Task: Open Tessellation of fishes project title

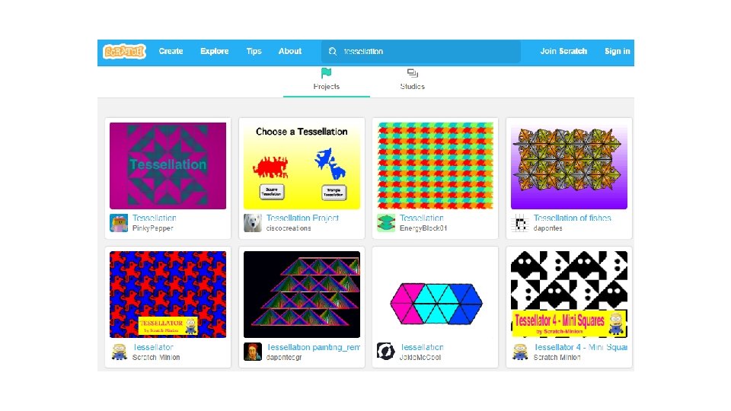Action: 572,218
